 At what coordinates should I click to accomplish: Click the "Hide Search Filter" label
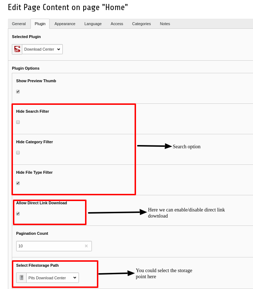click(33, 111)
